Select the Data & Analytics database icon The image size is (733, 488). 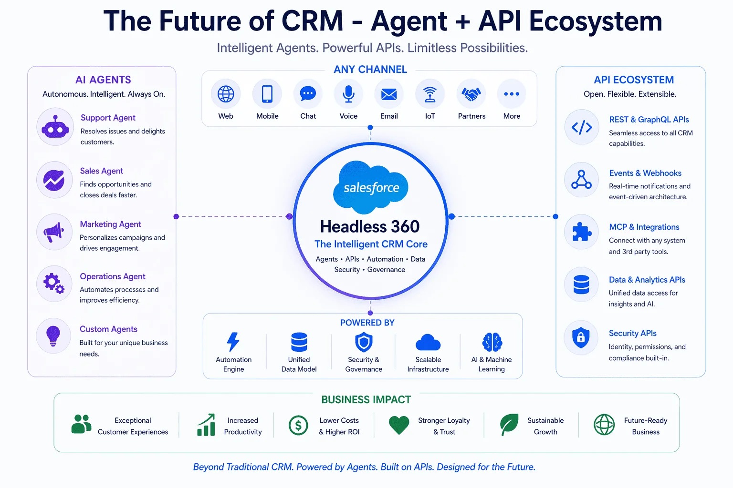pyautogui.click(x=581, y=285)
